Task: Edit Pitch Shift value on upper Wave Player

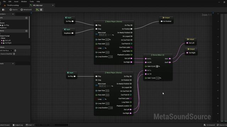Action: click(107, 44)
